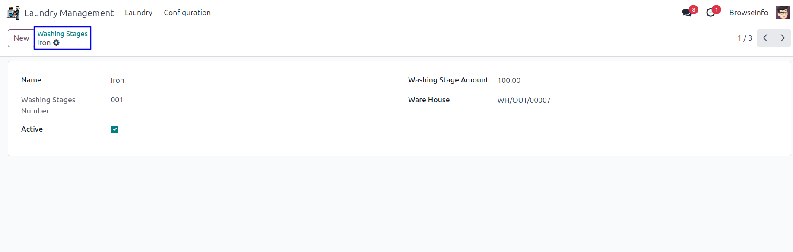Click the Active field label
The width and height of the screenshot is (793, 252).
point(32,129)
